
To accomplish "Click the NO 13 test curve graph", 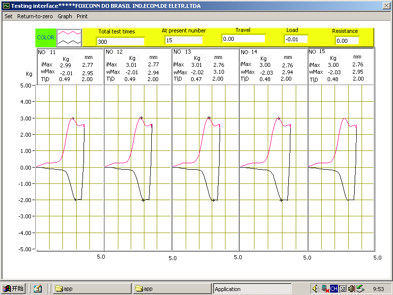I will coord(205,167).
